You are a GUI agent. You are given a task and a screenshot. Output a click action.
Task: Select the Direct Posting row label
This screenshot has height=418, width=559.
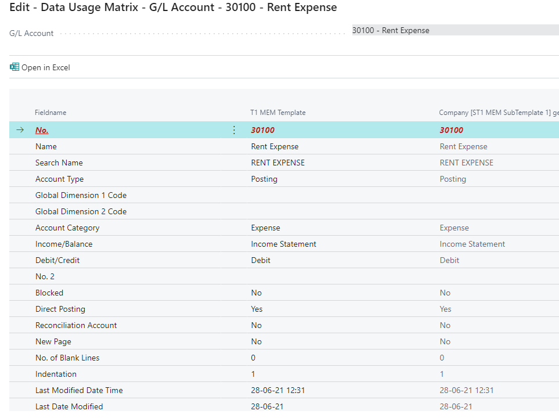[x=60, y=309]
